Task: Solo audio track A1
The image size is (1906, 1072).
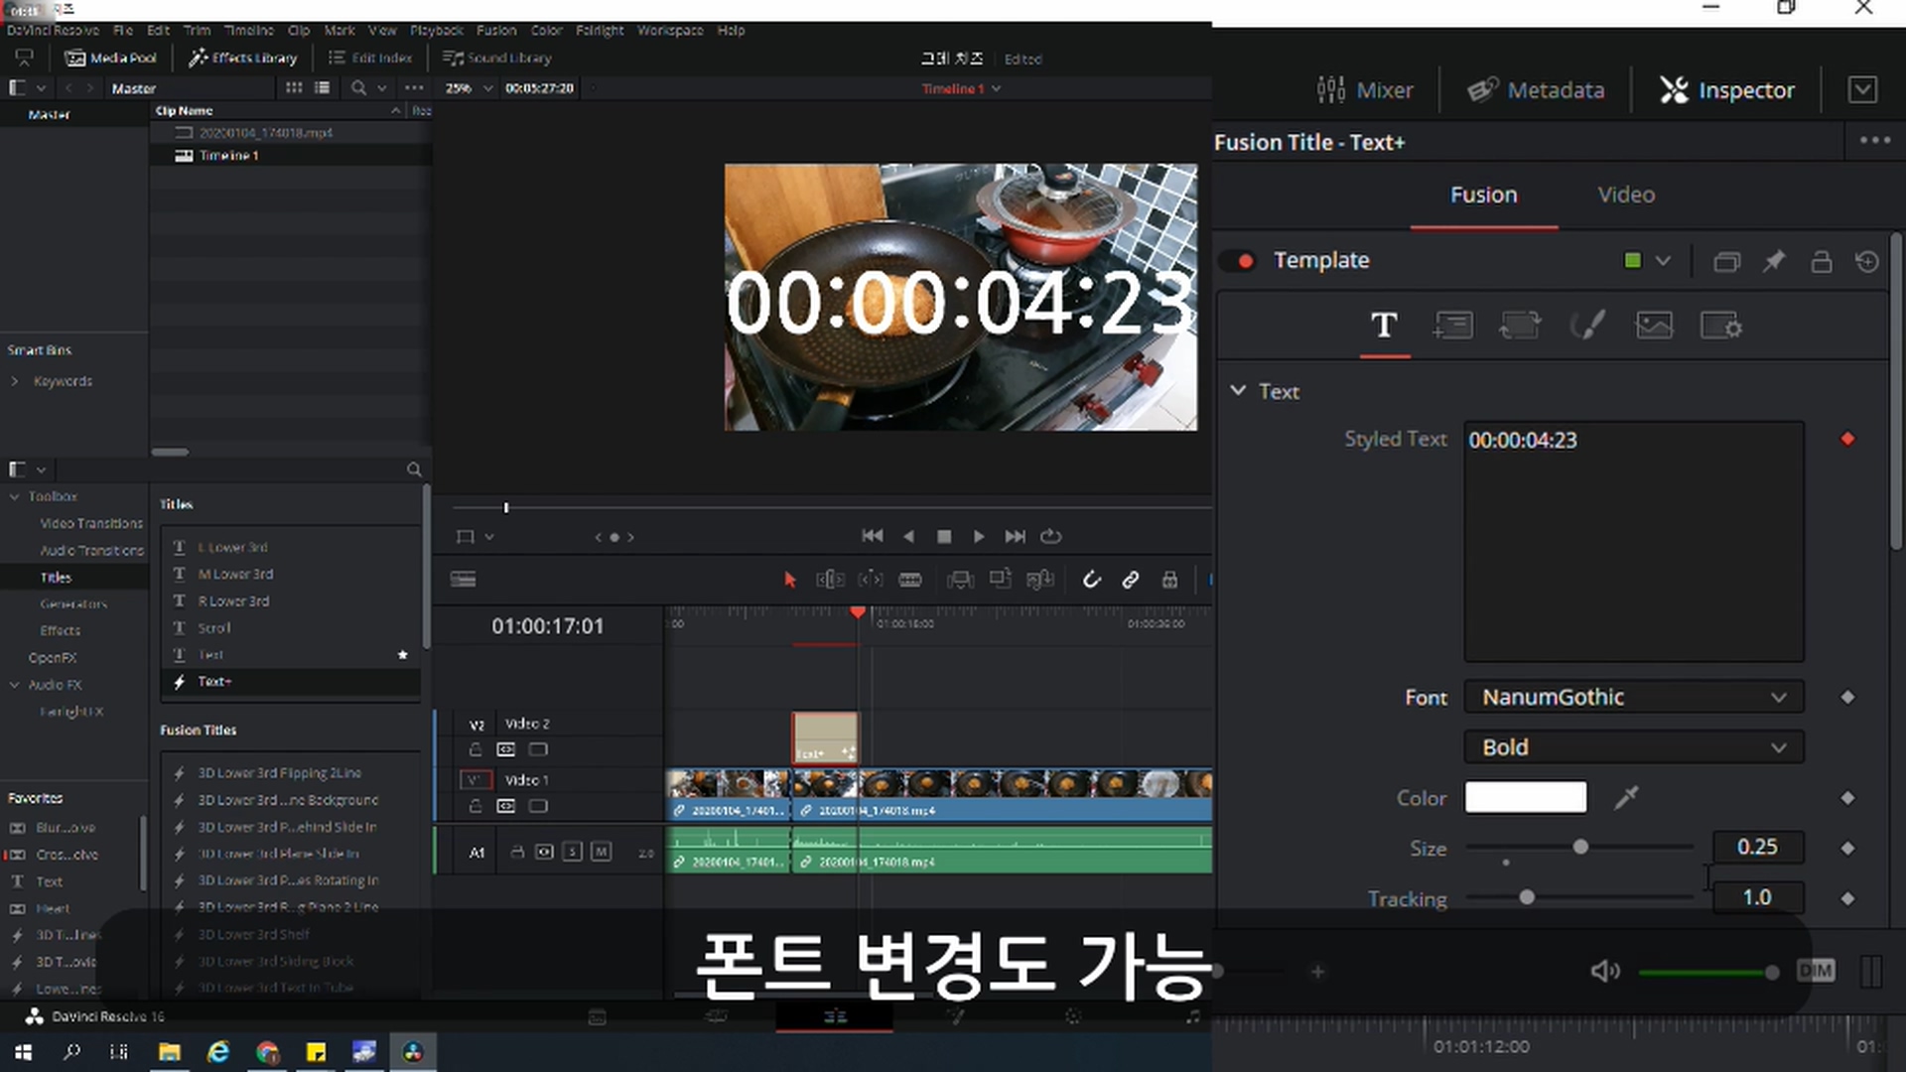Action: coord(572,852)
